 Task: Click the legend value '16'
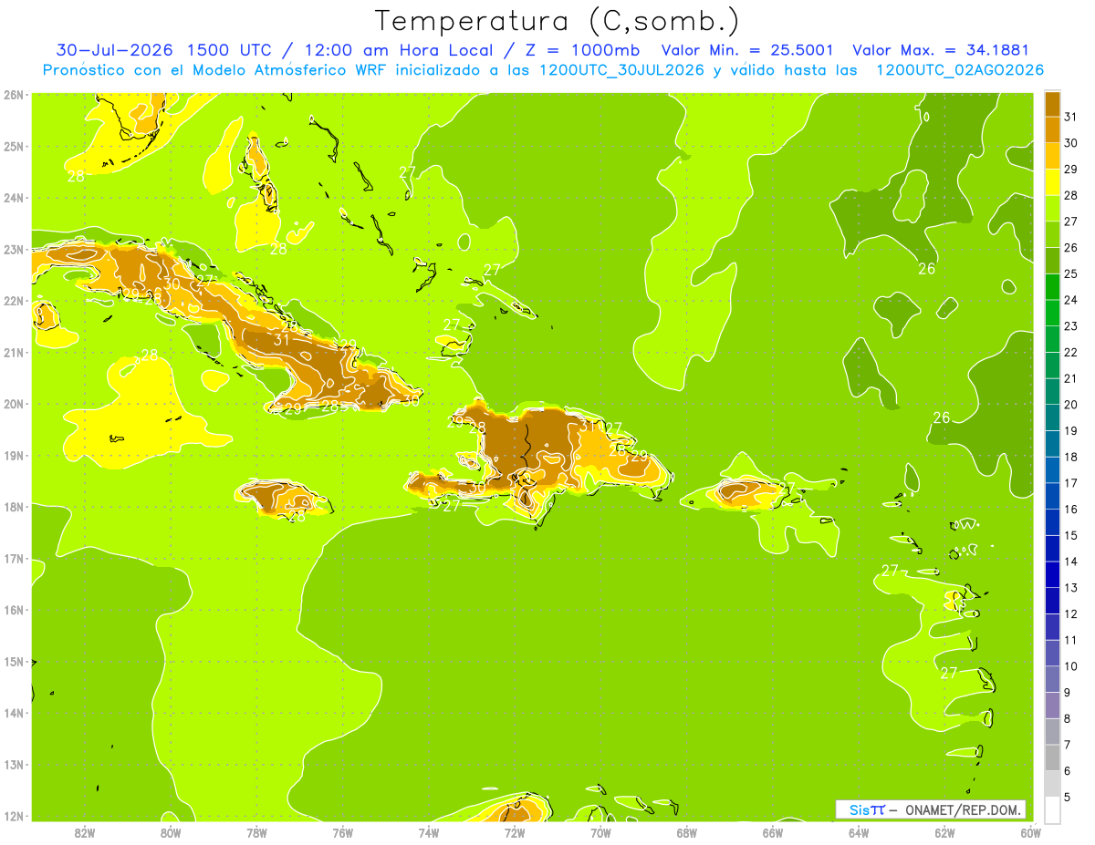[1071, 510]
